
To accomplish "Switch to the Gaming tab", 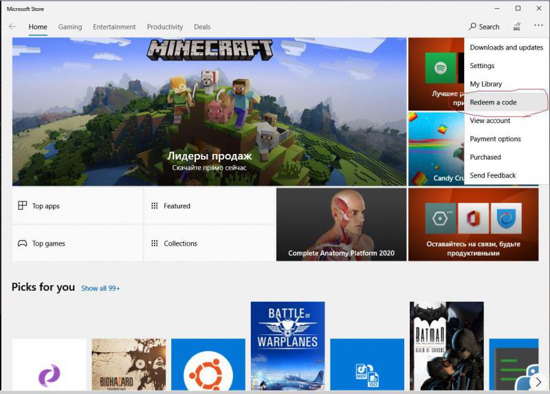I will [x=70, y=27].
